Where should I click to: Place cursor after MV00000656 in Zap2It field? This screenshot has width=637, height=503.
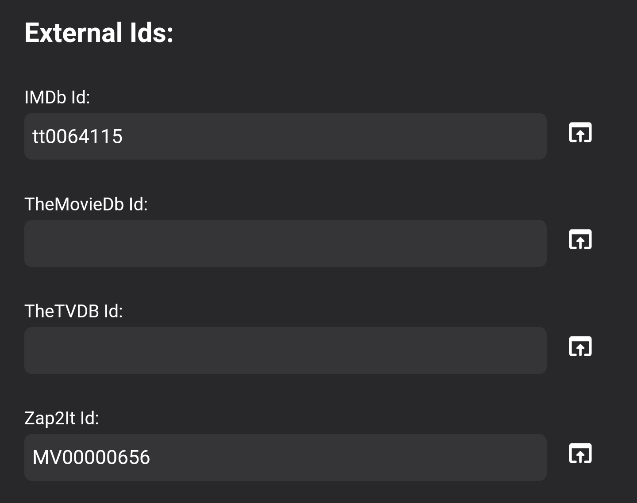[x=155, y=457]
